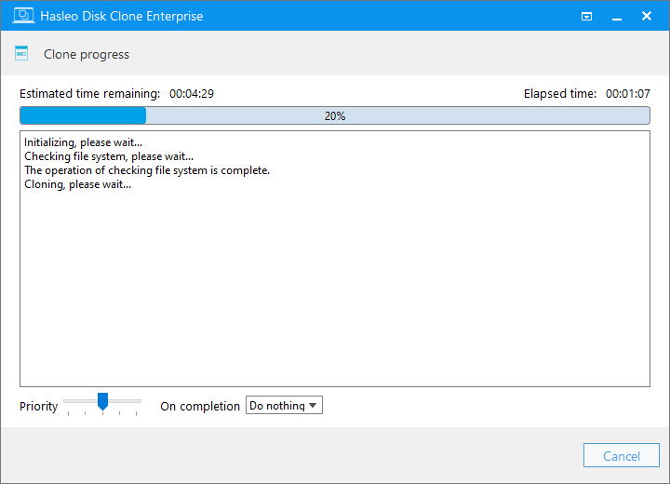This screenshot has width=670, height=484.
Task: Click the Hasleo Disk Clone Enterprise title text
Action: [121, 16]
